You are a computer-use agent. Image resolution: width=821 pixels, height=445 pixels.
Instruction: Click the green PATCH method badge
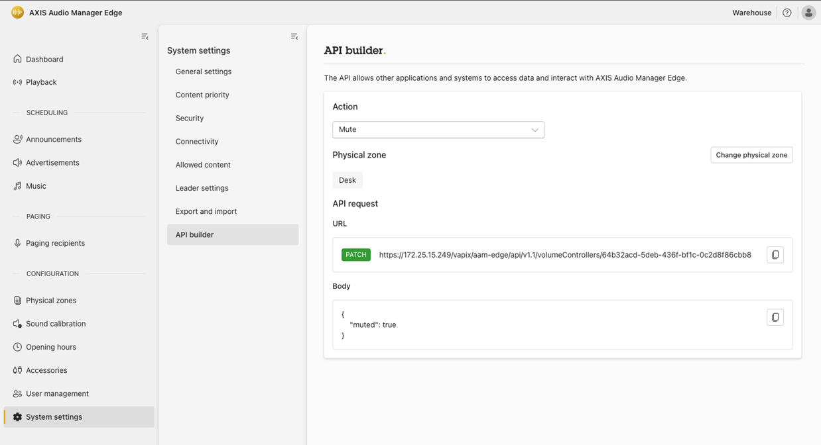[x=356, y=255]
